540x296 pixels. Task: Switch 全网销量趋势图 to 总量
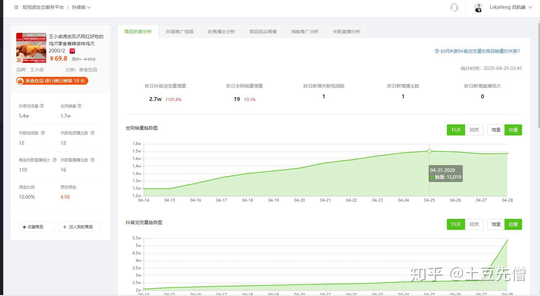tap(513, 130)
